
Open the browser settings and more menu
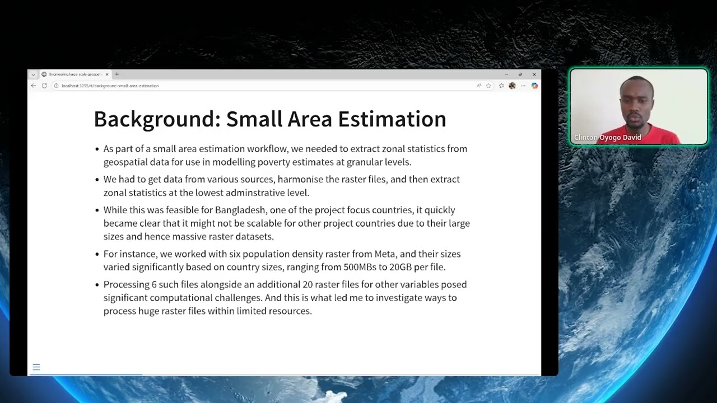pos(523,86)
